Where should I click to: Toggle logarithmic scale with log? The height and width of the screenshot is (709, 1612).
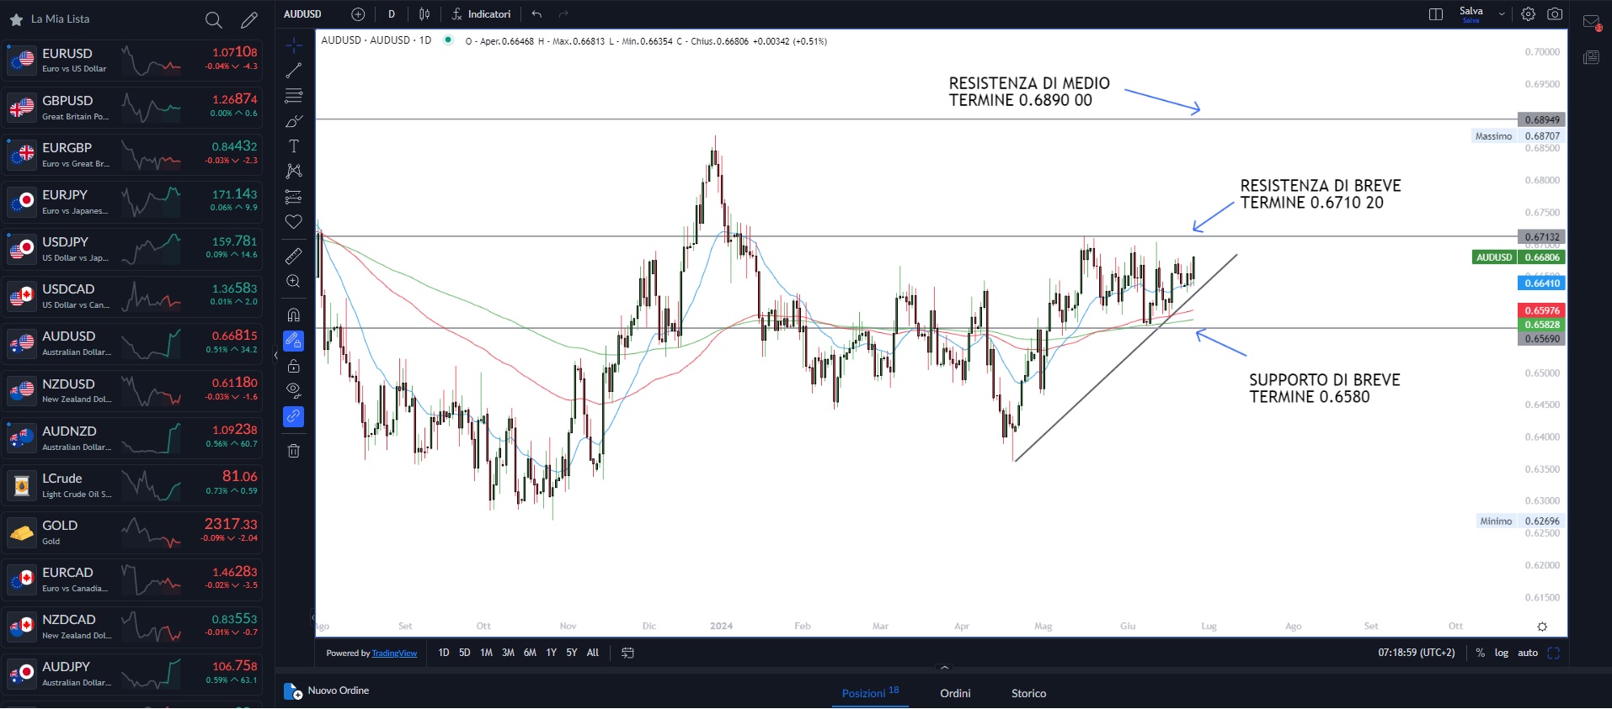tap(1501, 653)
